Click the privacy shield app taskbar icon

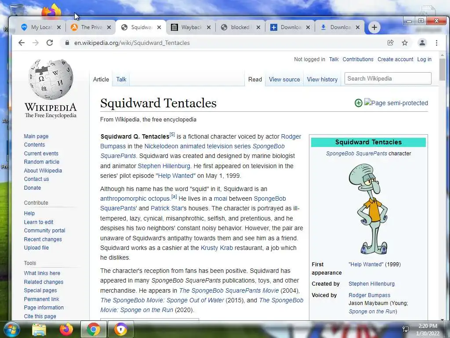click(x=121, y=329)
